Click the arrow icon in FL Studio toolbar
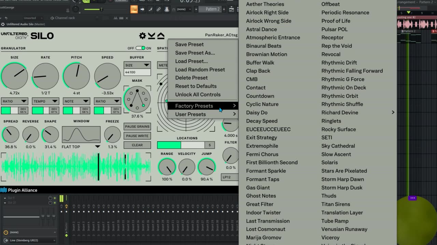Screen dimensions: 437x245 [x=142, y=9]
